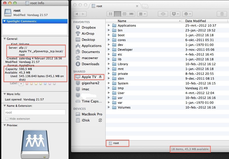Open AirDrop in the sidebar
This screenshot has width=229, height=159.
coord(85,33)
